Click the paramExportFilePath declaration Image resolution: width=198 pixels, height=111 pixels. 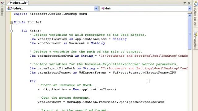coord(56,68)
